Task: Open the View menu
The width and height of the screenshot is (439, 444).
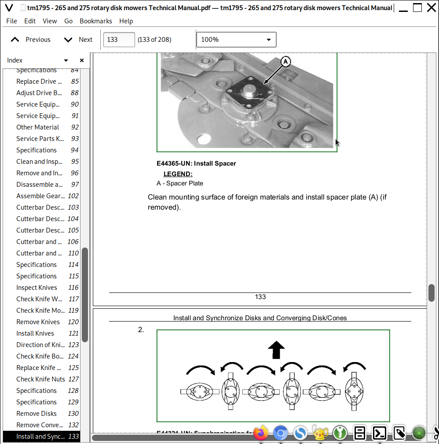Action: point(50,21)
